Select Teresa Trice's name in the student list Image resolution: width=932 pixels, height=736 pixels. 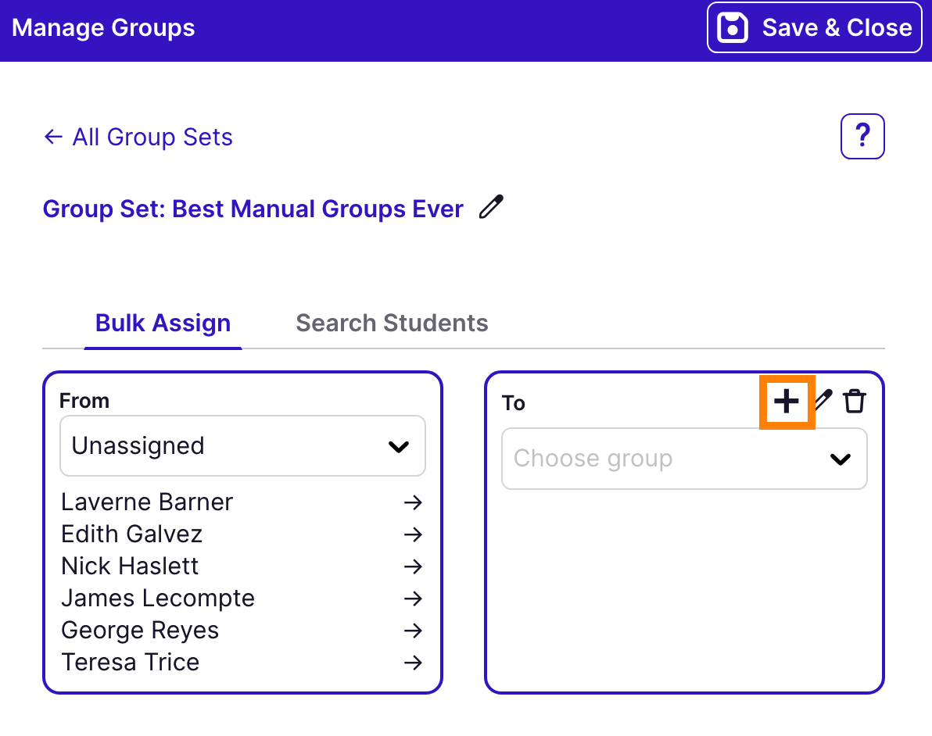pos(130,662)
